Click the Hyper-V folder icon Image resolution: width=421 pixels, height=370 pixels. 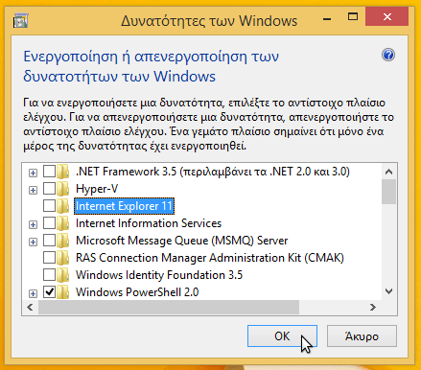coord(63,189)
